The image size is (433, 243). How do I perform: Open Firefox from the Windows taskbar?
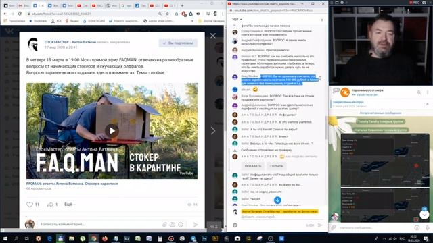click(105, 238)
